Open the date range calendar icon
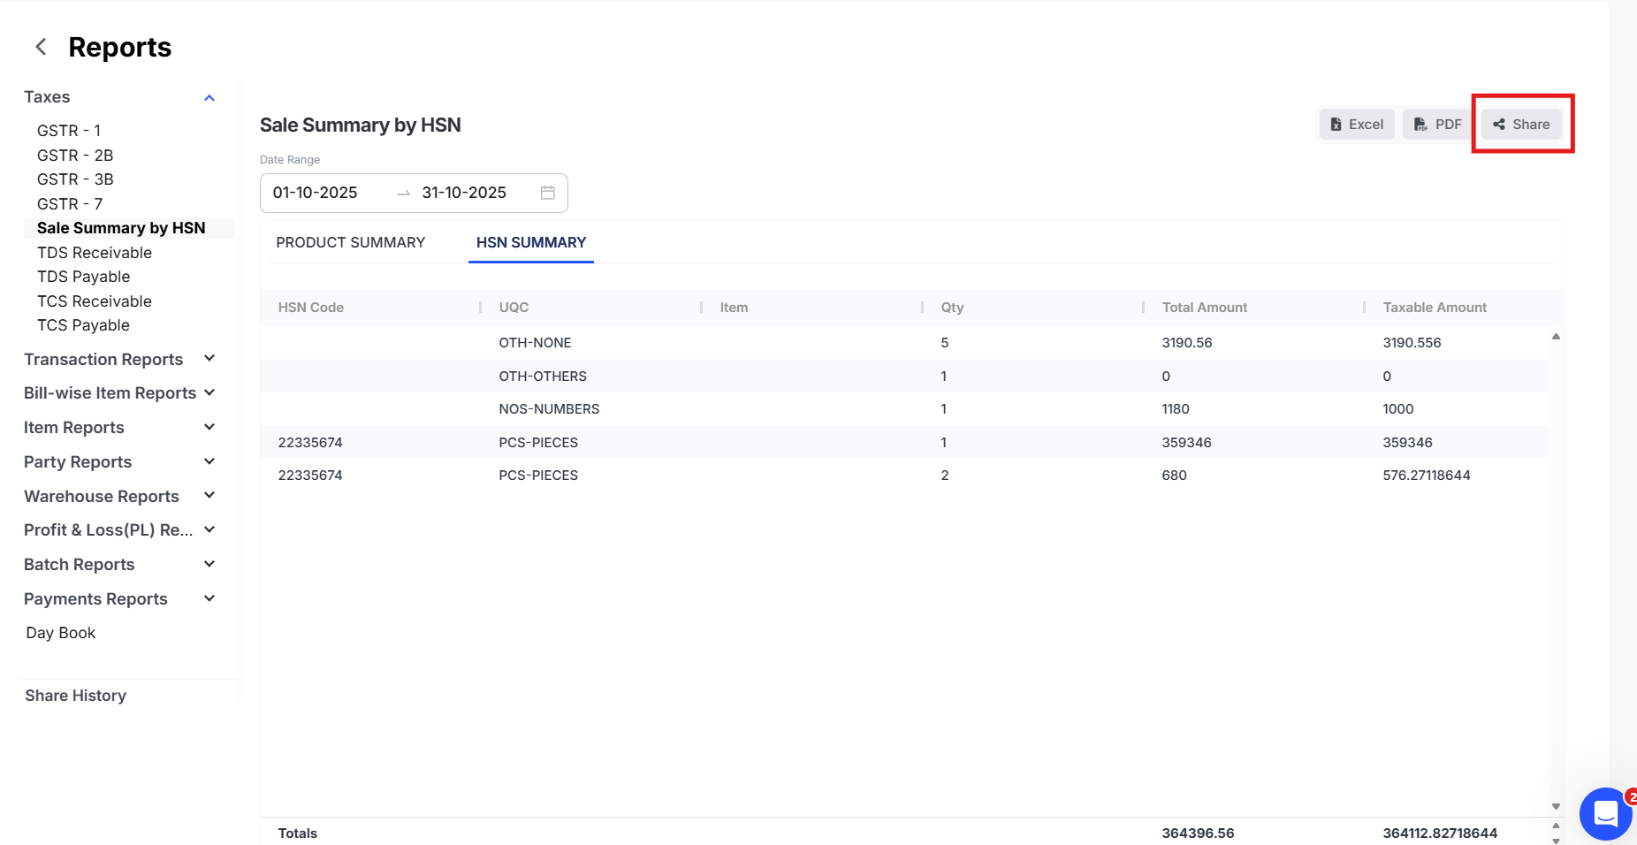The image size is (1637, 845). [548, 193]
